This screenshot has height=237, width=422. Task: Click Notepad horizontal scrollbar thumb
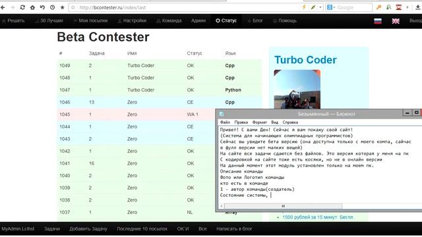point(283,206)
